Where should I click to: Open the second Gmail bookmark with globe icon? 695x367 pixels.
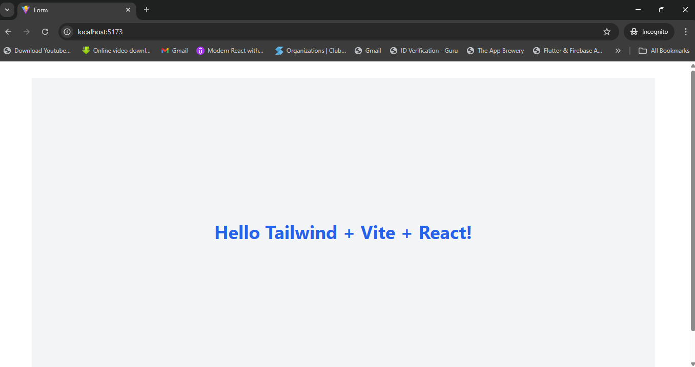(368, 51)
